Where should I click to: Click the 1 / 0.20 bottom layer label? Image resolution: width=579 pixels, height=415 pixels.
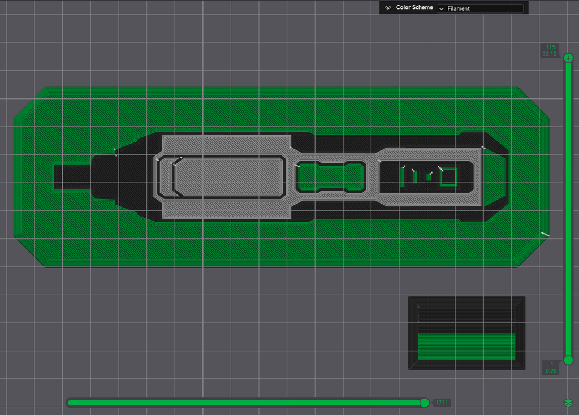[551, 368]
